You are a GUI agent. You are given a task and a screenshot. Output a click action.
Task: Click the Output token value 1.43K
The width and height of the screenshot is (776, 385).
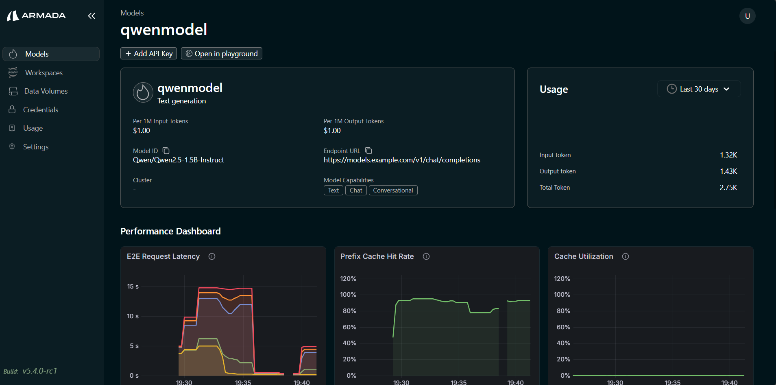[728, 171]
